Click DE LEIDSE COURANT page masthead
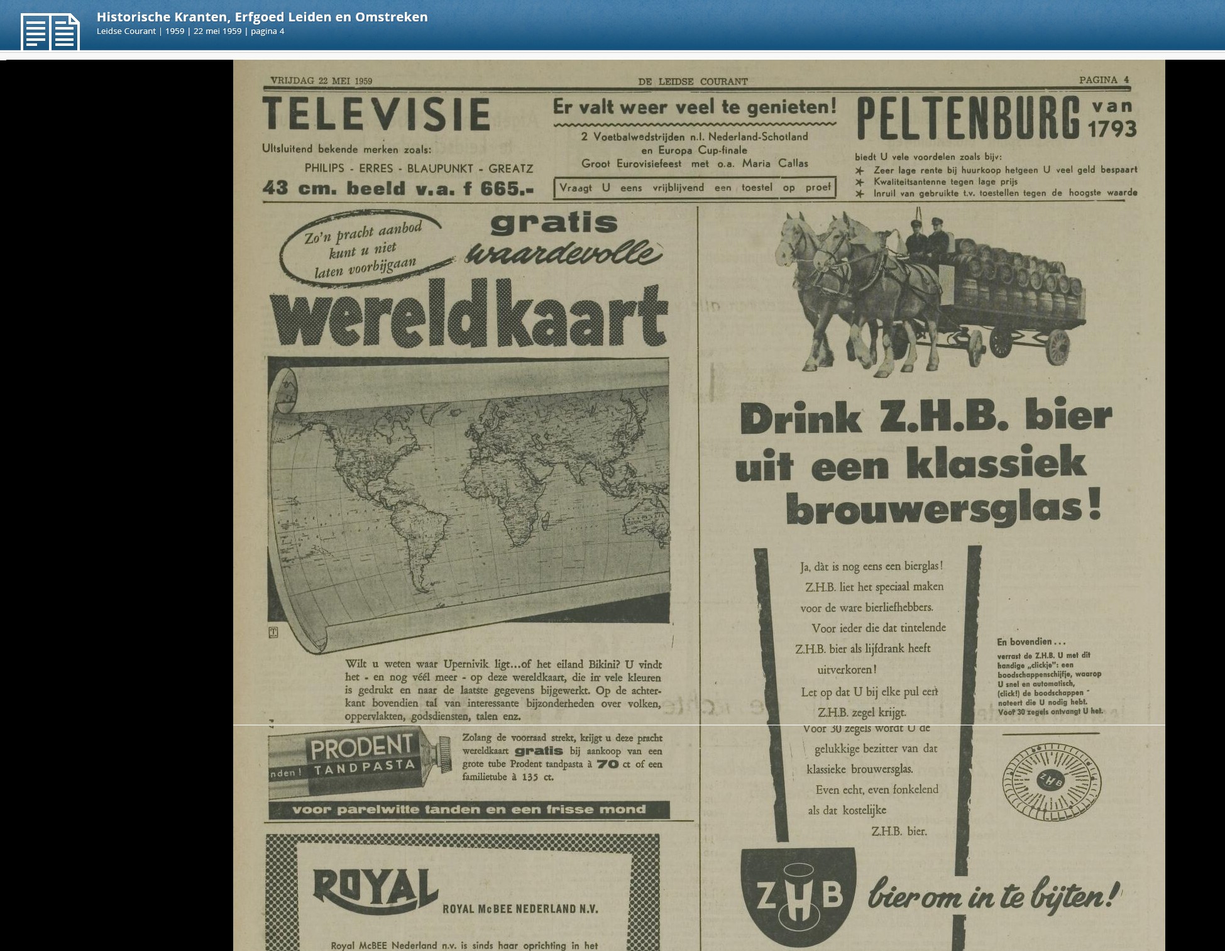1225x951 pixels. pyautogui.click(x=693, y=81)
